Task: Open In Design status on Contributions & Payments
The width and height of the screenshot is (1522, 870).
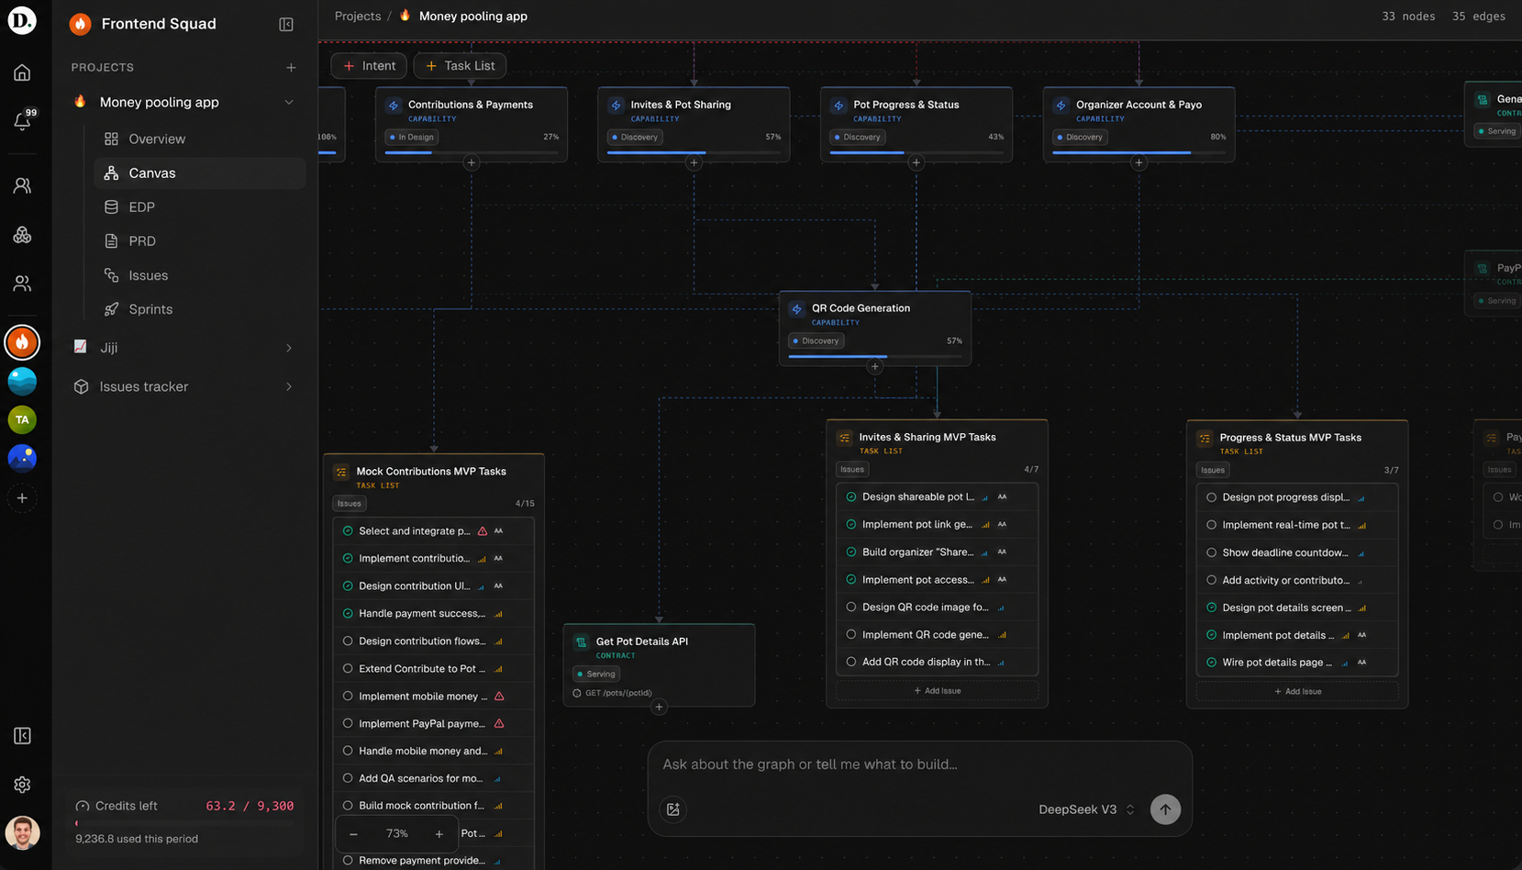Action: 412,137
